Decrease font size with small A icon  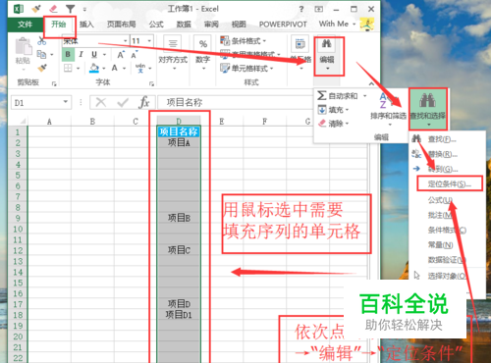point(135,55)
